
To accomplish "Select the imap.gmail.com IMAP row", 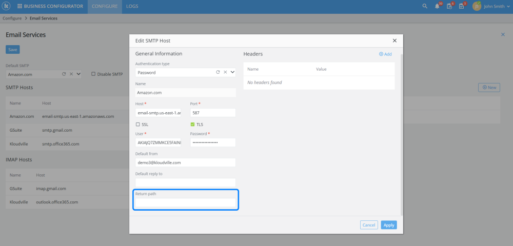I will (x=67, y=189).
